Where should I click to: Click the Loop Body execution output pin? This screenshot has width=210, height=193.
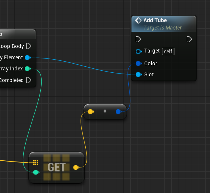tap(29, 46)
